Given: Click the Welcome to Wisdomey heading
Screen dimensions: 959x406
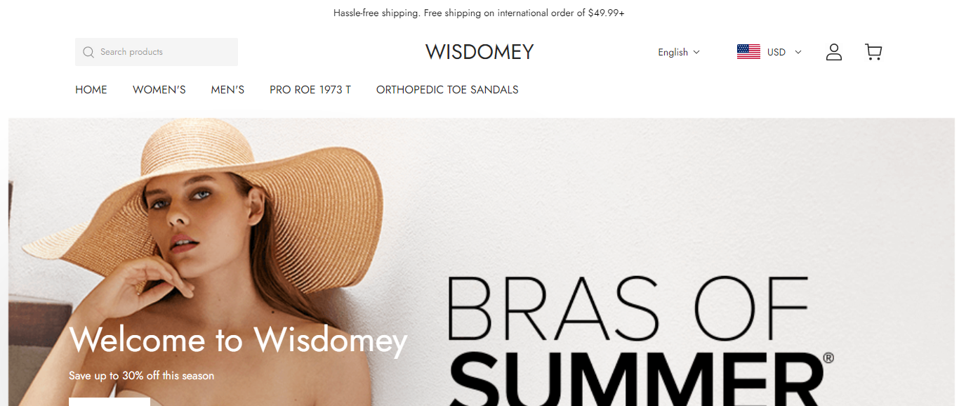Looking at the screenshot, I should [238, 340].
